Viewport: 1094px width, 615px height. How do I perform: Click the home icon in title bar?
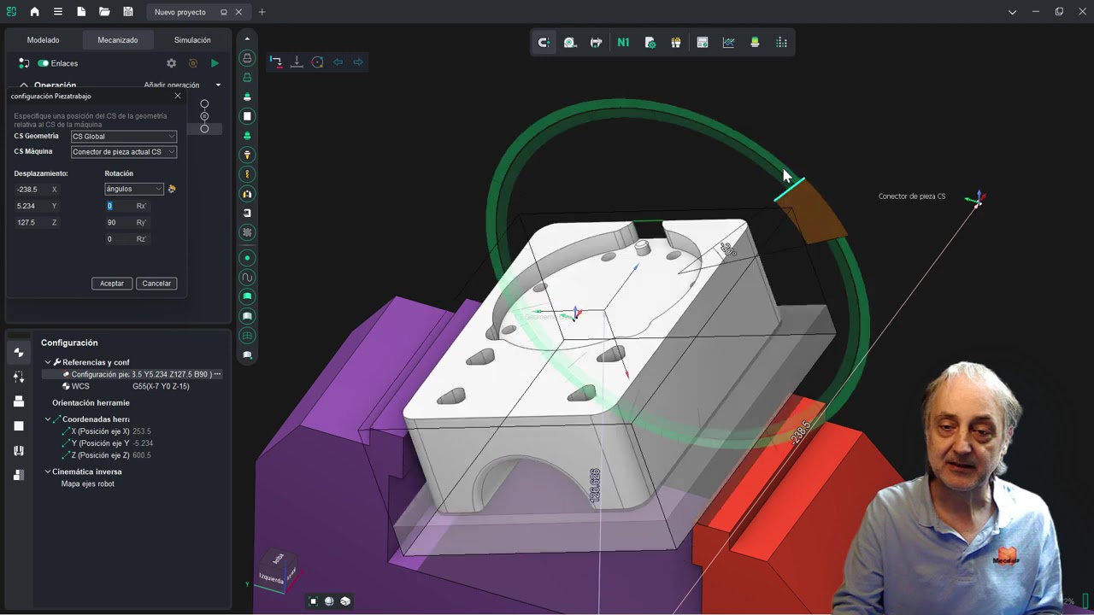pos(34,12)
